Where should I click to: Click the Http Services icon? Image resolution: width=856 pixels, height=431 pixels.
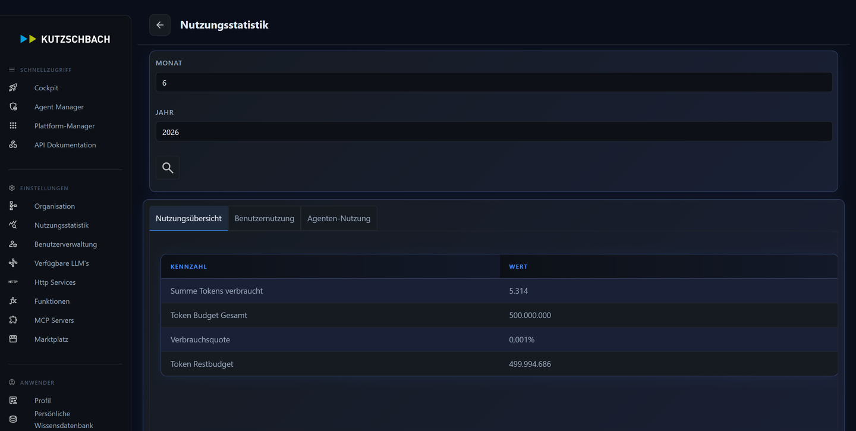[13, 282]
